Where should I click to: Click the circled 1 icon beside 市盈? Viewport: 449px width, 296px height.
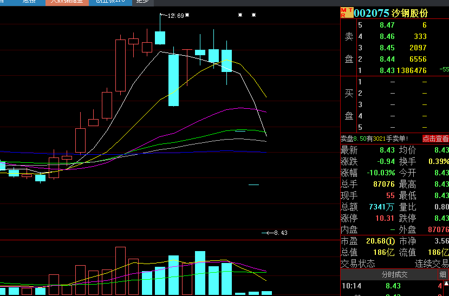[x=391, y=241]
